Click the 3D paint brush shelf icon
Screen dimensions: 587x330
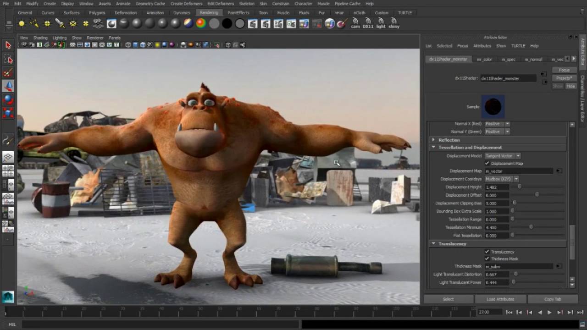(x=343, y=23)
